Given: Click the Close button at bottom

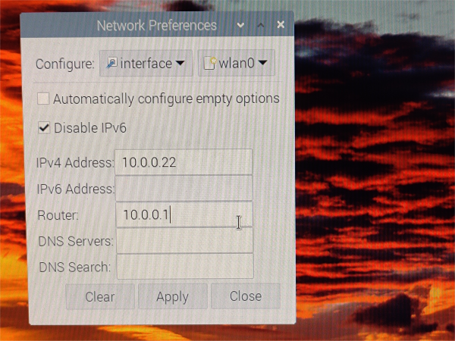Looking at the screenshot, I should (x=245, y=296).
